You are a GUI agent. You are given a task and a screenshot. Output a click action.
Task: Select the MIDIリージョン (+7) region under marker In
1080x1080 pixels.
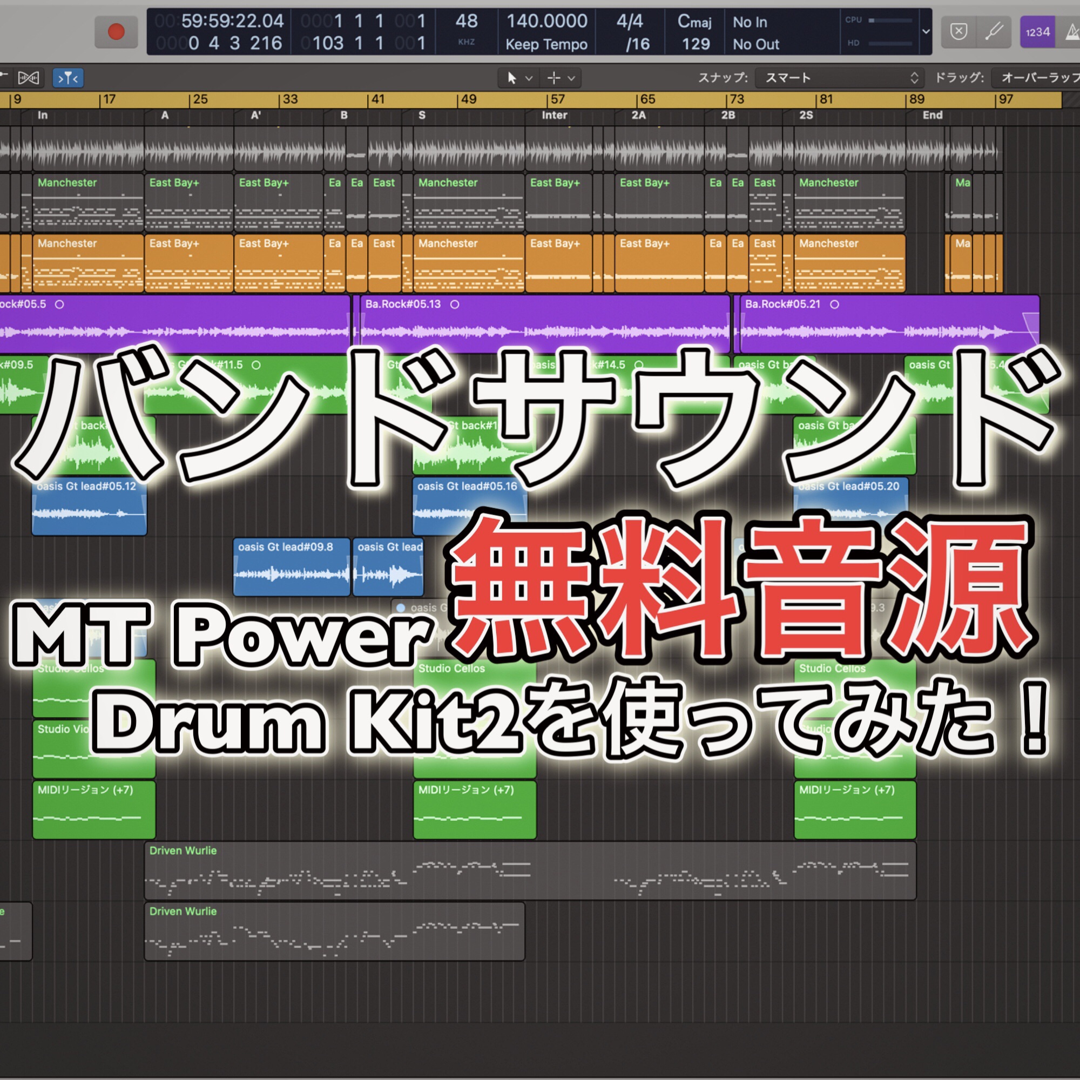94,809
